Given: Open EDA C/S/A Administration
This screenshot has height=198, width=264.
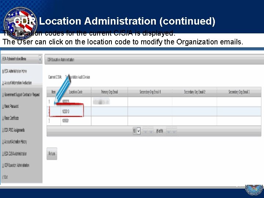Looking at the screenshot, I should pyautogui.click(x=15, y=154).
